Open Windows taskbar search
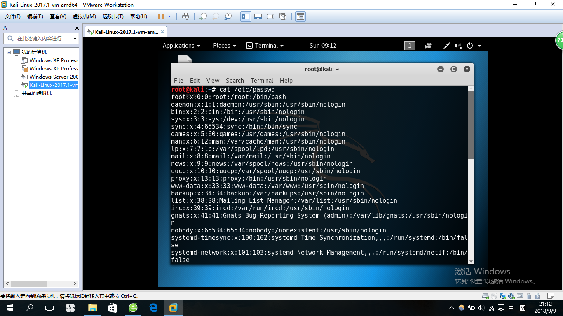This screenshot has width=563, height=316. (x=30, y=308)
